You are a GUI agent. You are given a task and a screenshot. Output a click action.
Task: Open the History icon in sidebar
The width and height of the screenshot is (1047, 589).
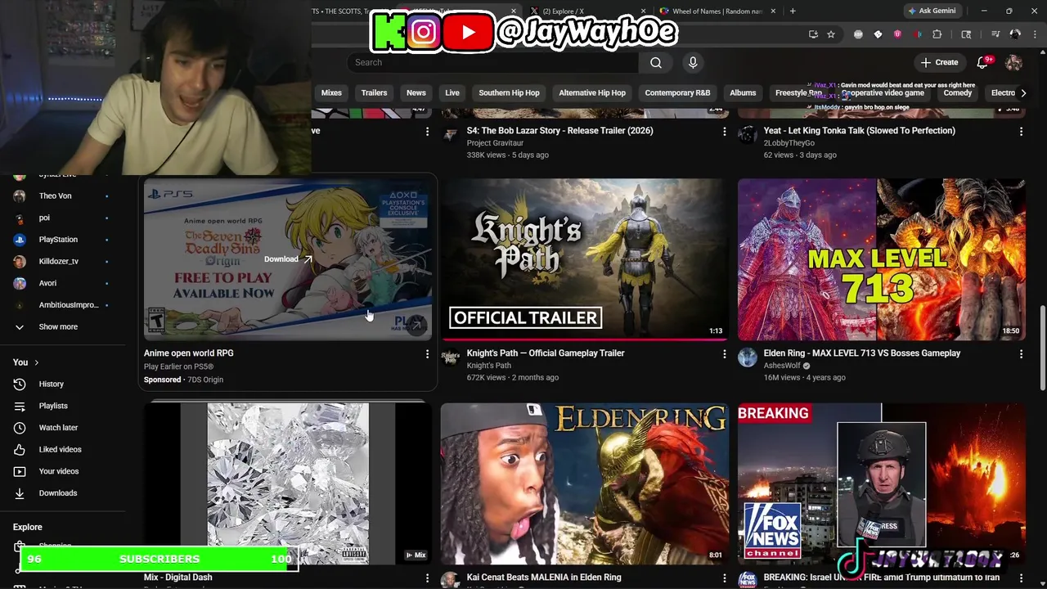[x=20, y=384]
